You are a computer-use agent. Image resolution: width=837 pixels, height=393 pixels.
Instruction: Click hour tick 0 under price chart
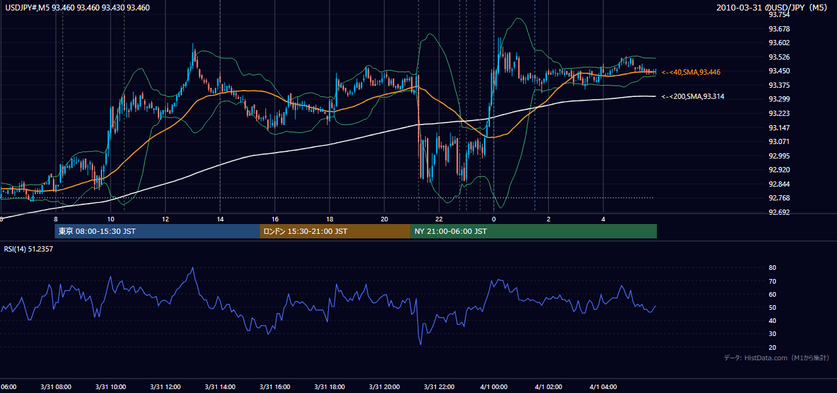point(494,219)
